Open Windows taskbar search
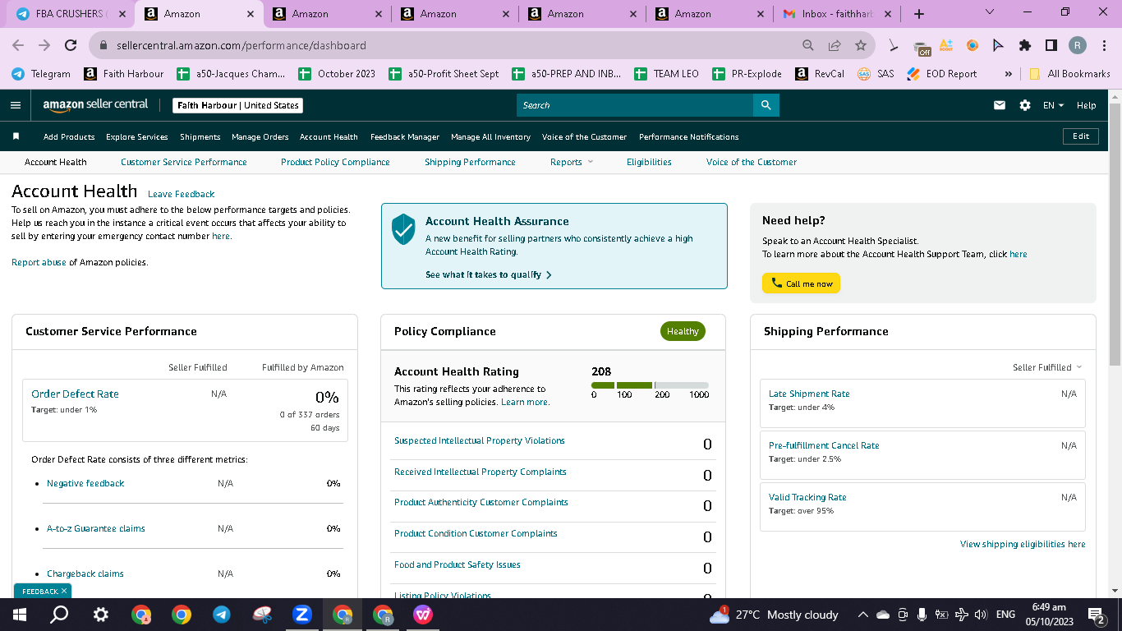This screenshot has width=1122, height=631. click(59, 615)
